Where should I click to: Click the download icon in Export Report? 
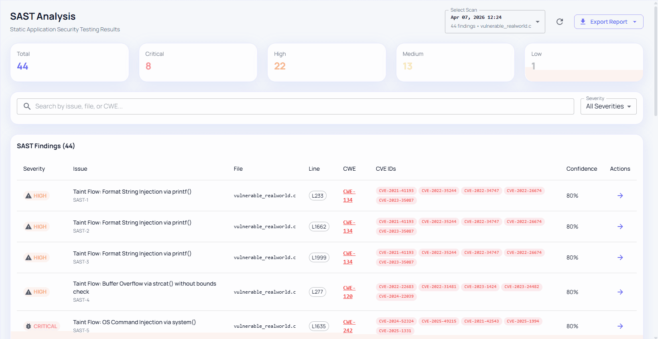coord(583,22)
